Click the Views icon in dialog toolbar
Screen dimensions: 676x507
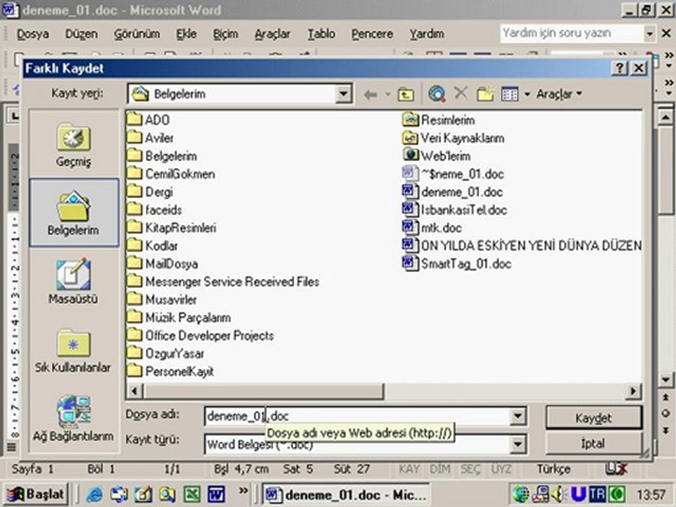(510, 94)
